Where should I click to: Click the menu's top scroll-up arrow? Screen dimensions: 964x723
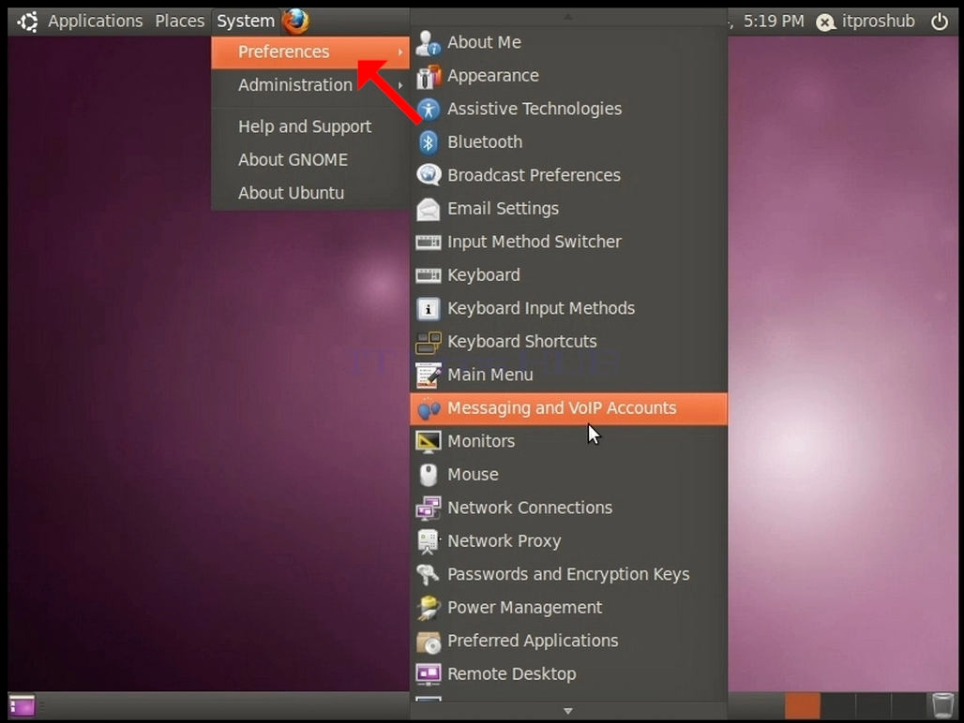point(568,17)
